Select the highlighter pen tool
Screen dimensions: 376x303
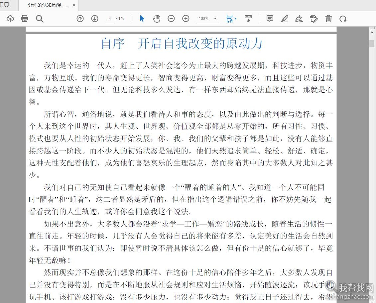click(284, 19)
